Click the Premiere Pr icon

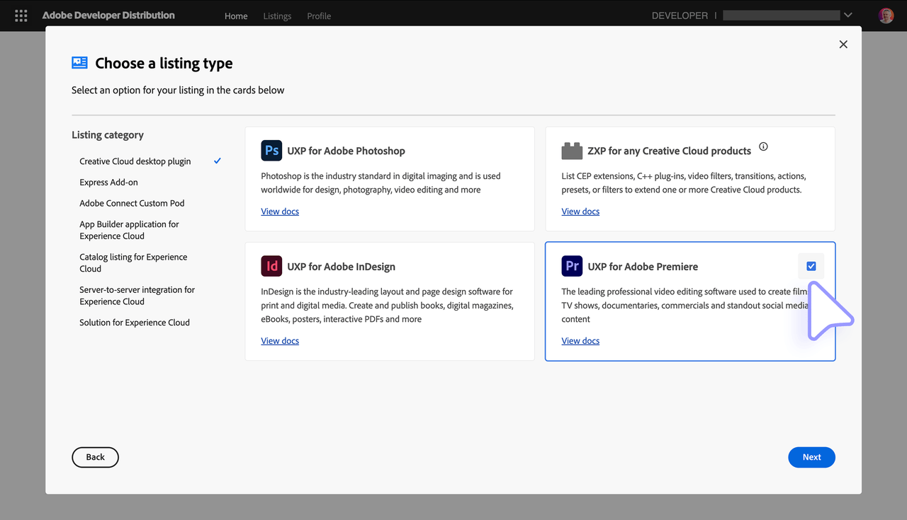pos(572,267)
